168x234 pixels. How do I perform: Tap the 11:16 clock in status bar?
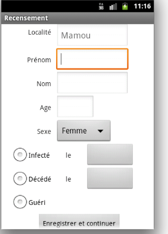(x=142, y=6)
